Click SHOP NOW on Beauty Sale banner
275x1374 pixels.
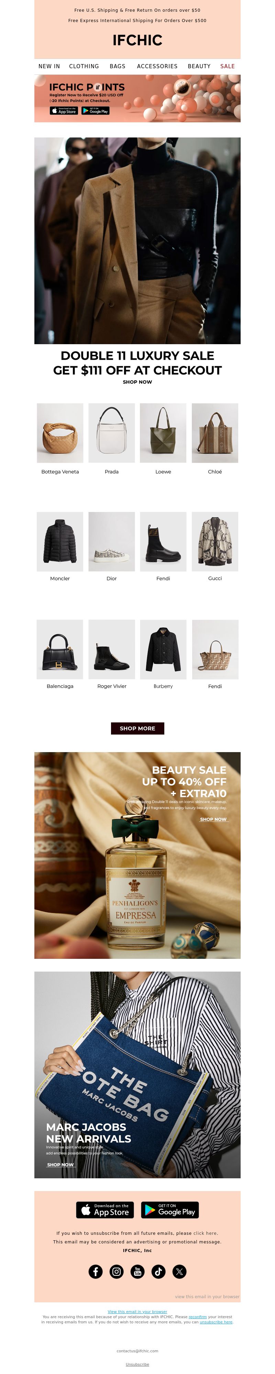pyautogui.click(x=213, y=819)
